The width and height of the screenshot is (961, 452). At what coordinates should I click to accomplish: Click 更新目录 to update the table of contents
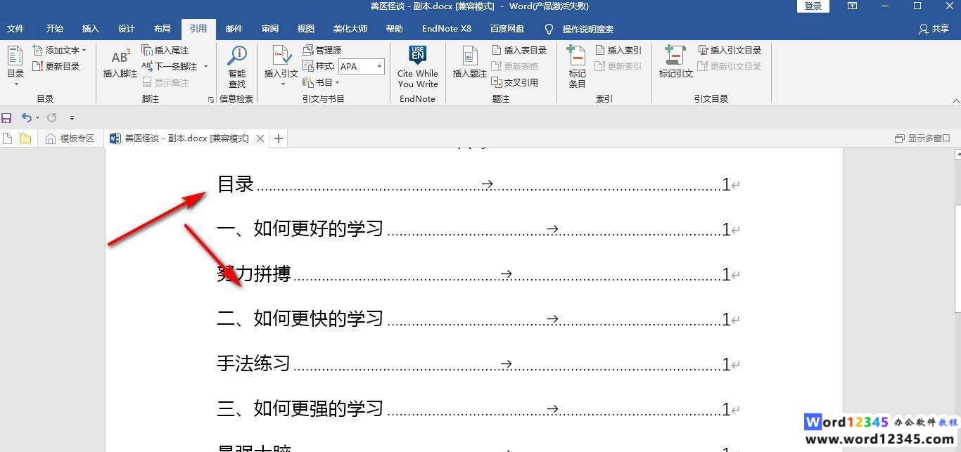[56, 66]
